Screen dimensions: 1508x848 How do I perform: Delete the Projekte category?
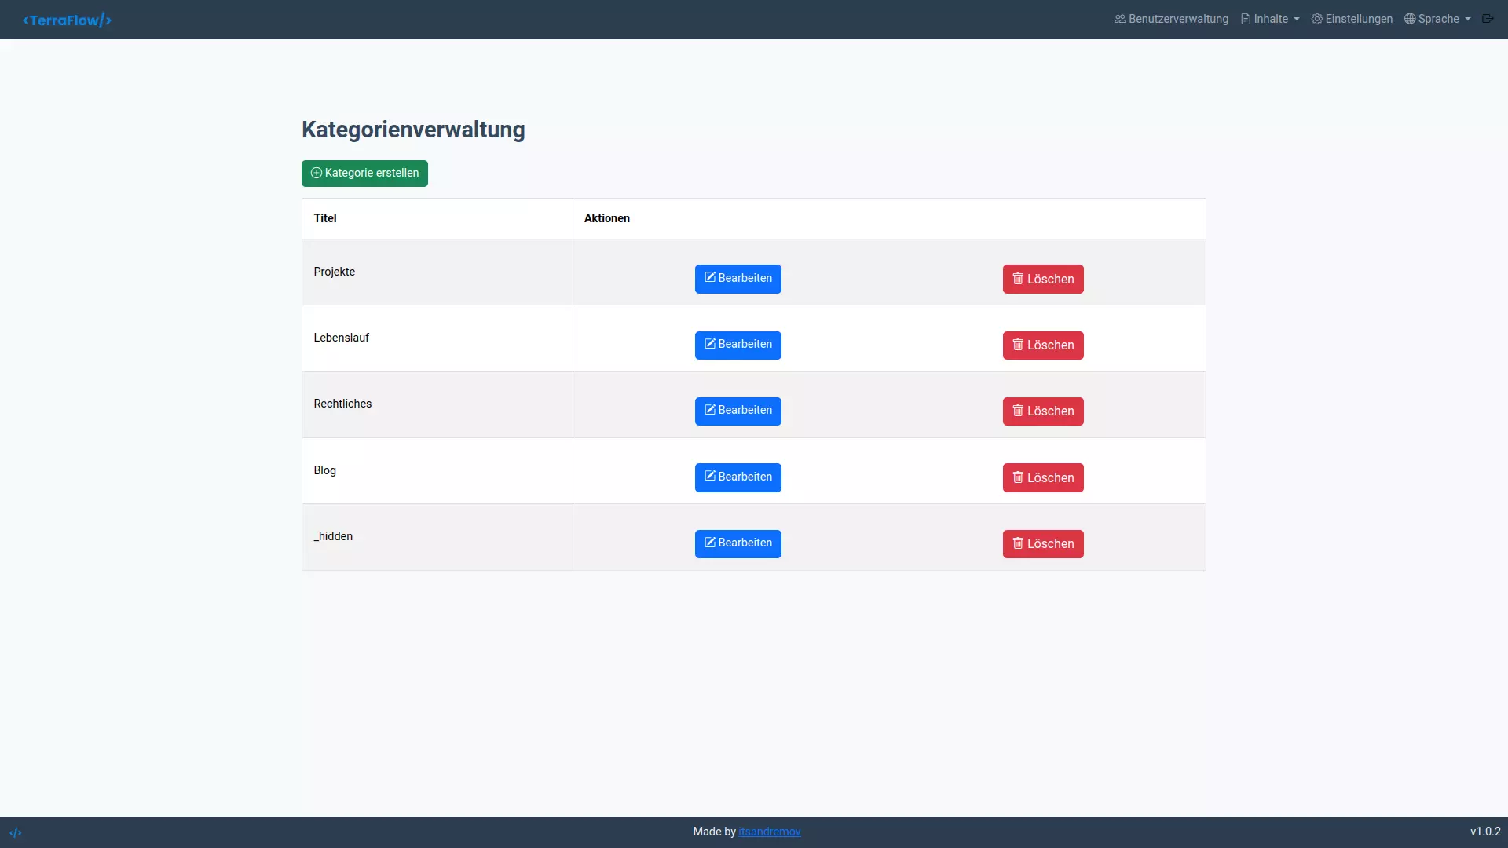click(x=1043, y=279)
